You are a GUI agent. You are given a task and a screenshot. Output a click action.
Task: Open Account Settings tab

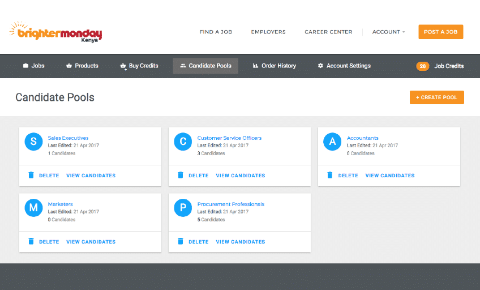pos(344,66)
